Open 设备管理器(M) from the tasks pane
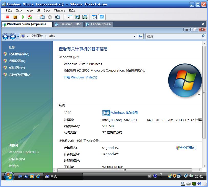208x187 pixels. click(x=19, y=54)
